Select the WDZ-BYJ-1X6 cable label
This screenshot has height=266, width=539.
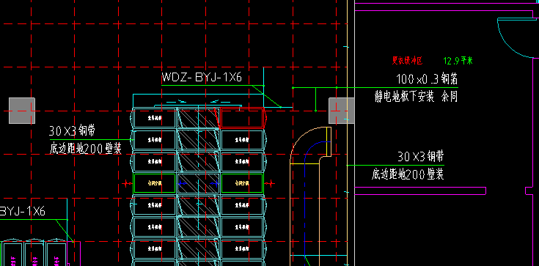(x=202, y=78)
